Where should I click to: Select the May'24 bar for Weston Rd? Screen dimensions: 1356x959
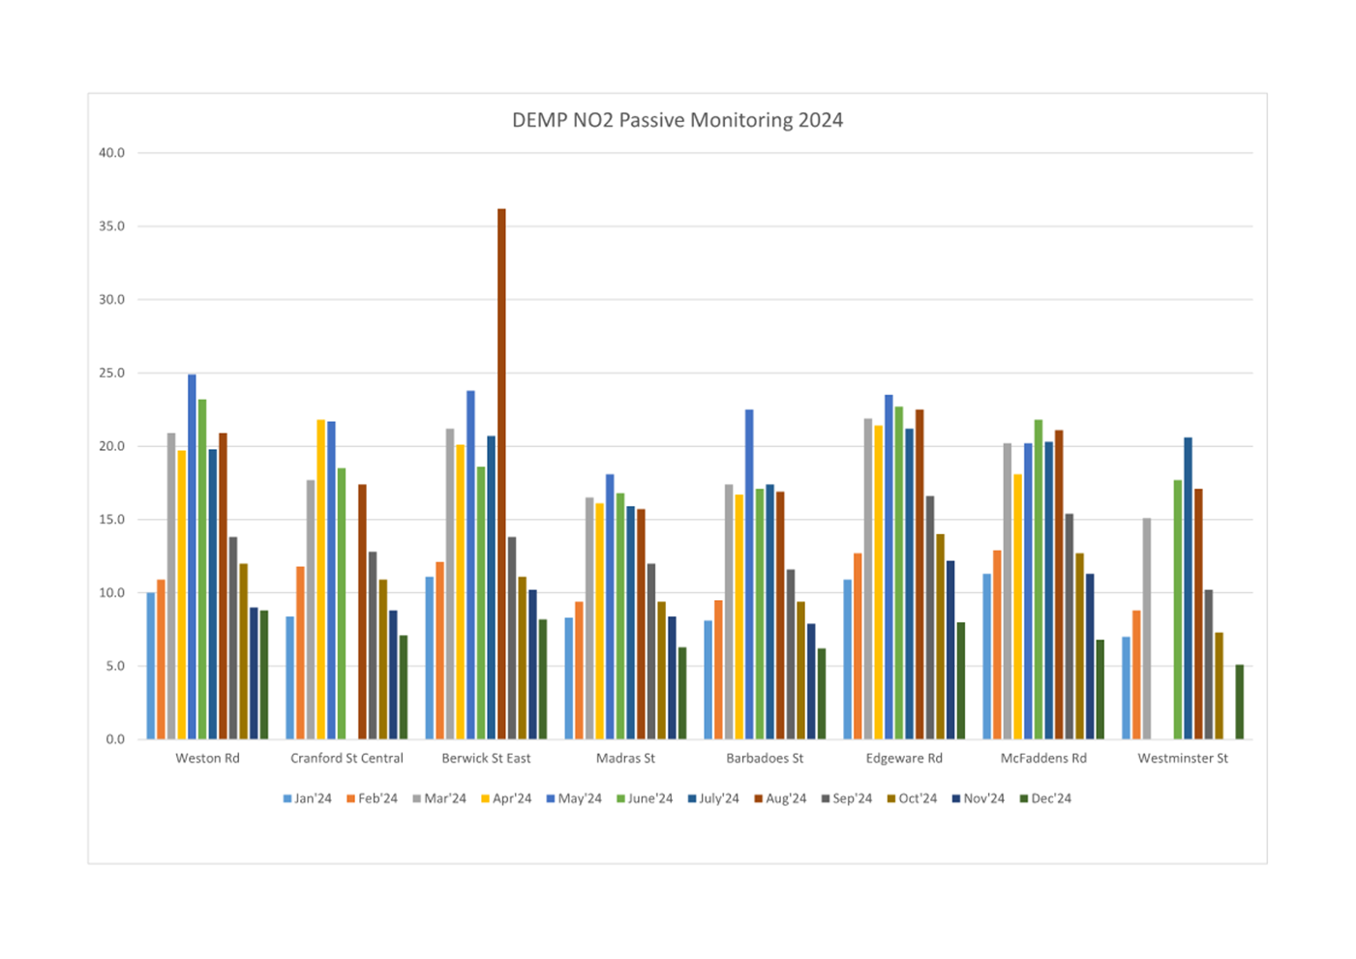click(192, 556)
